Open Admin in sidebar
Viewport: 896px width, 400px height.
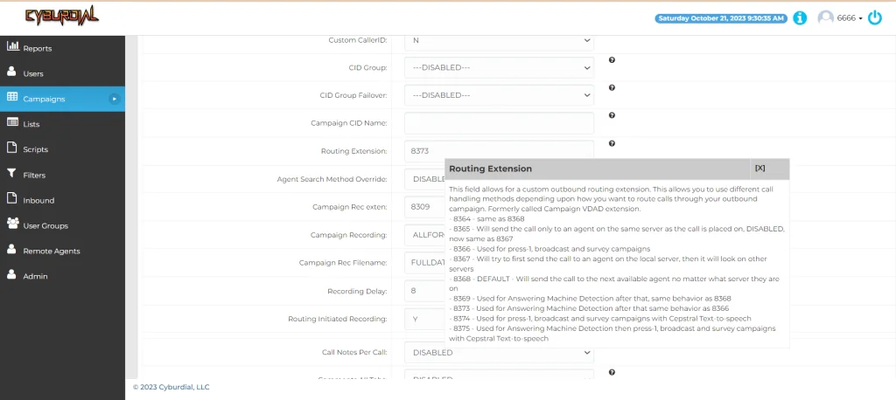click(x=62, y=276)
